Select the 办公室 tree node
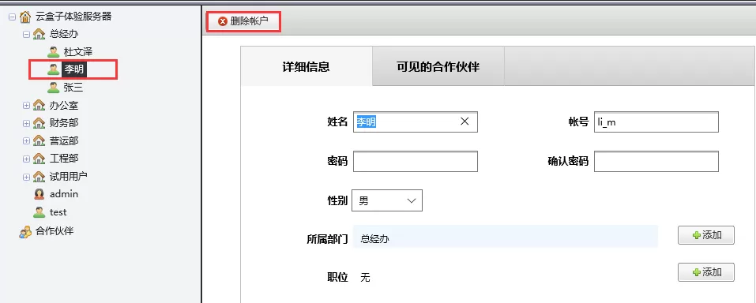The image size is (756, 303). pos(64,105)
